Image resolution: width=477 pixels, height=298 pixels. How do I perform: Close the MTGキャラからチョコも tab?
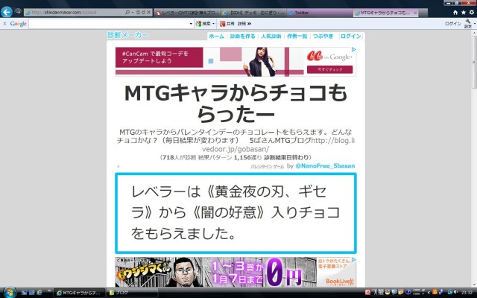pos(415,13)
